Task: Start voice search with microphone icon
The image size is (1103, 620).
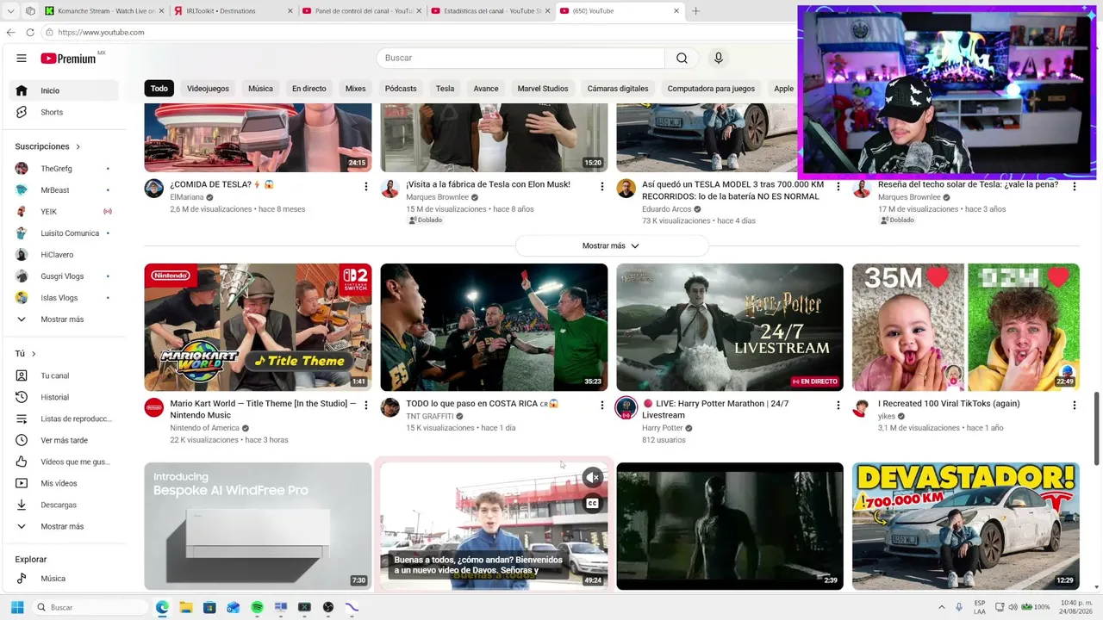Action: tap(719, 58)
